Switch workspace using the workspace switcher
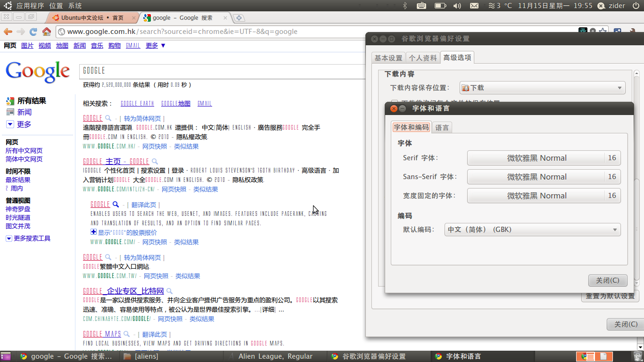The image size is (644, 362). click(x=594, y=356)
